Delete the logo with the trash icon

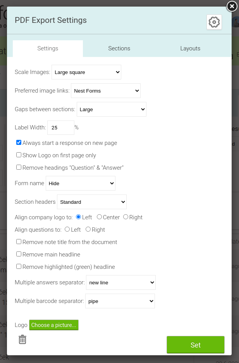click(x=22, y=339)
